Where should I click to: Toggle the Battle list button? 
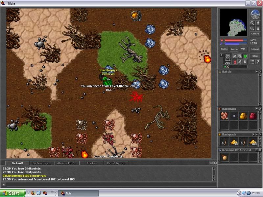pyautogui.click(x=234, y=49)
